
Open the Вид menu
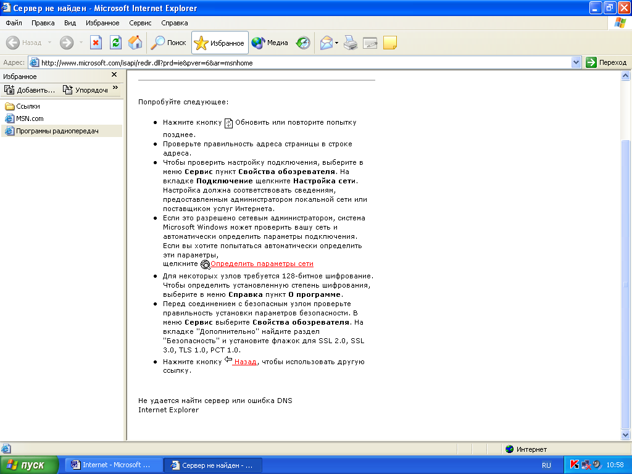click(70, 23)
